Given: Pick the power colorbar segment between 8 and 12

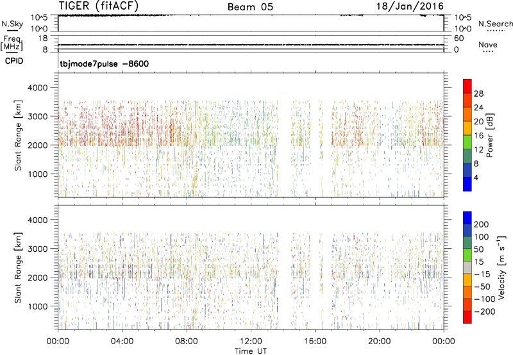Looking at the screenshot, I should coord(467,156).
